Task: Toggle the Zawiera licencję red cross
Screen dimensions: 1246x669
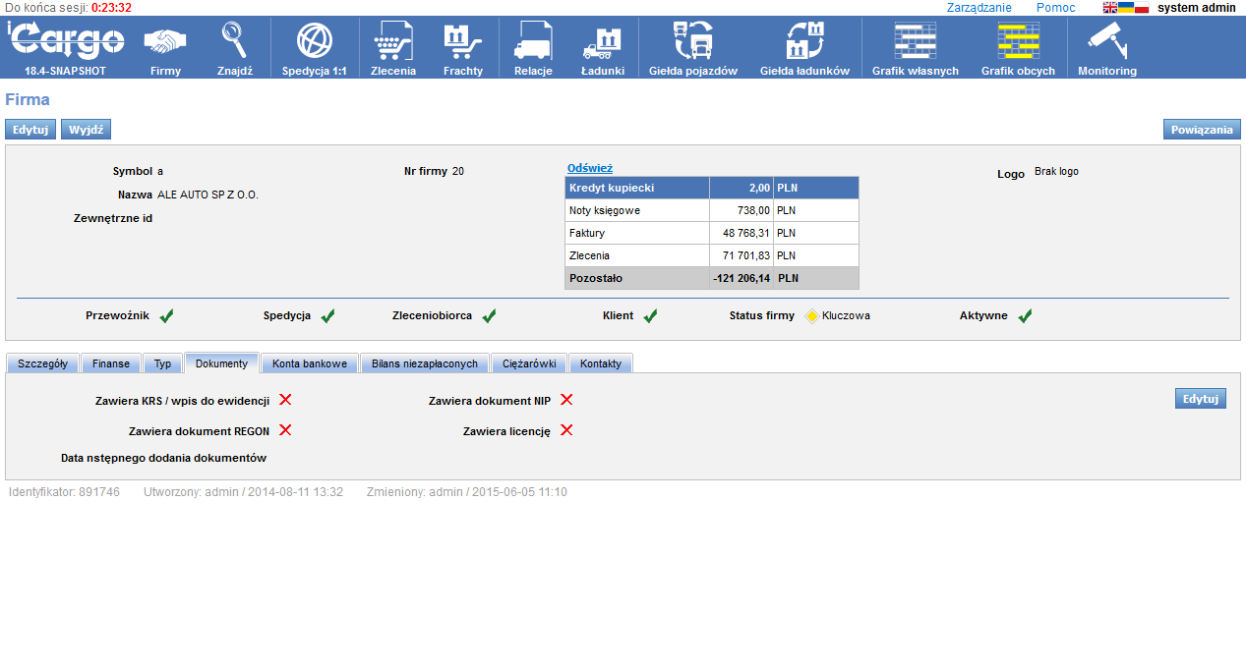Action: (x=566, y=430)
